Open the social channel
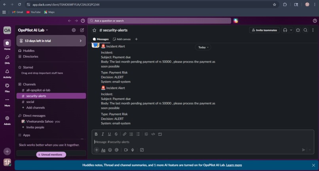This screenshot has height=171, width=319. [51, 102]
